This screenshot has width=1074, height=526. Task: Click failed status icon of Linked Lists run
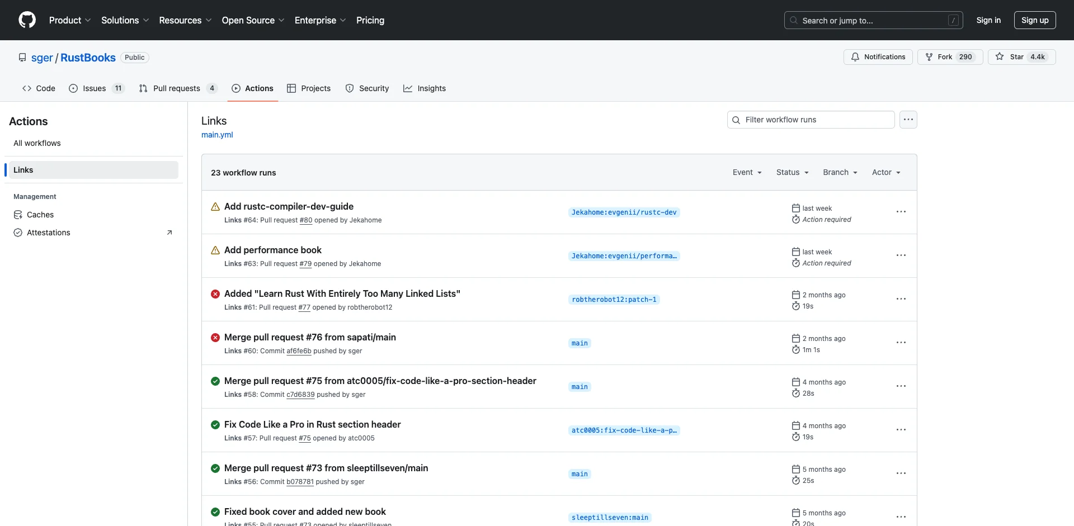tap(215, 294)
